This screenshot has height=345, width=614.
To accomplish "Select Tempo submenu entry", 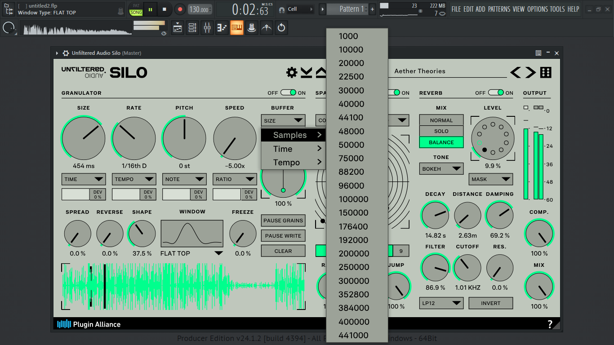I will [293, 163].
